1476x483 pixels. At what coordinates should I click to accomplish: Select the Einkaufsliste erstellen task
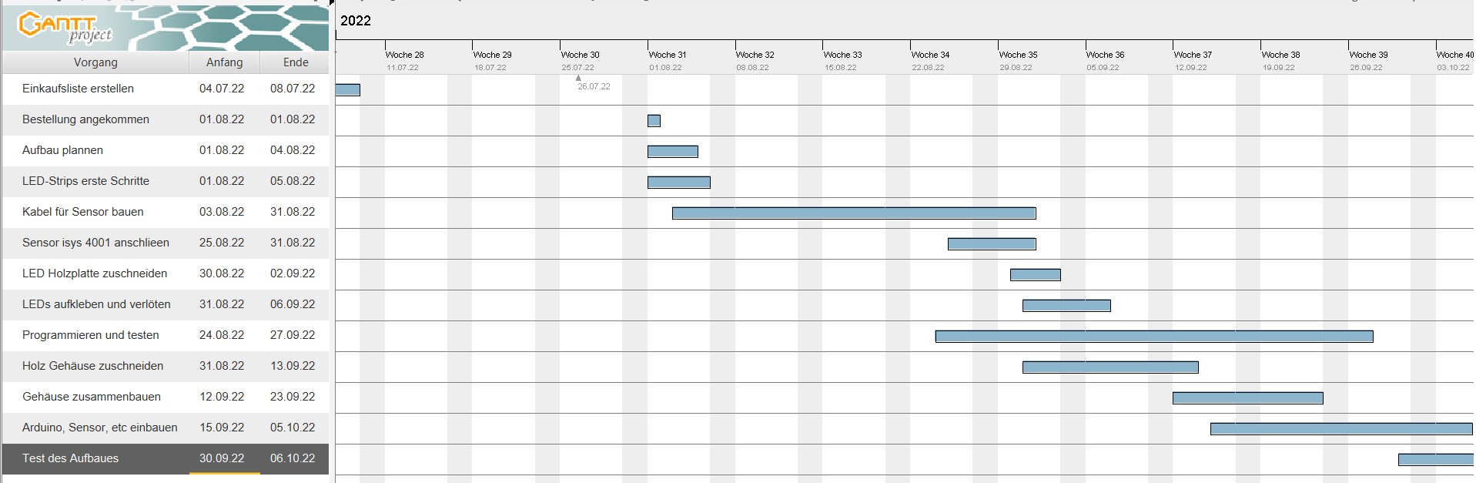tap(78, 89)
